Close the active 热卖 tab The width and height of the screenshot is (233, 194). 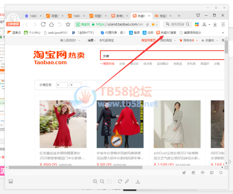pos(149,16)
